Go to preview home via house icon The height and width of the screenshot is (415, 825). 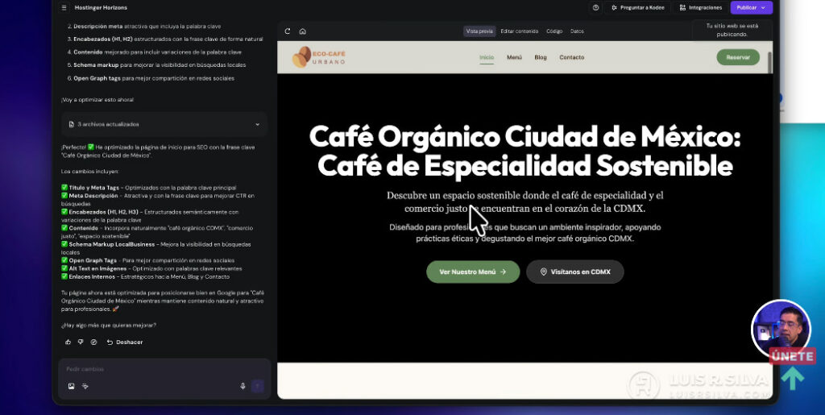[303, 31]
